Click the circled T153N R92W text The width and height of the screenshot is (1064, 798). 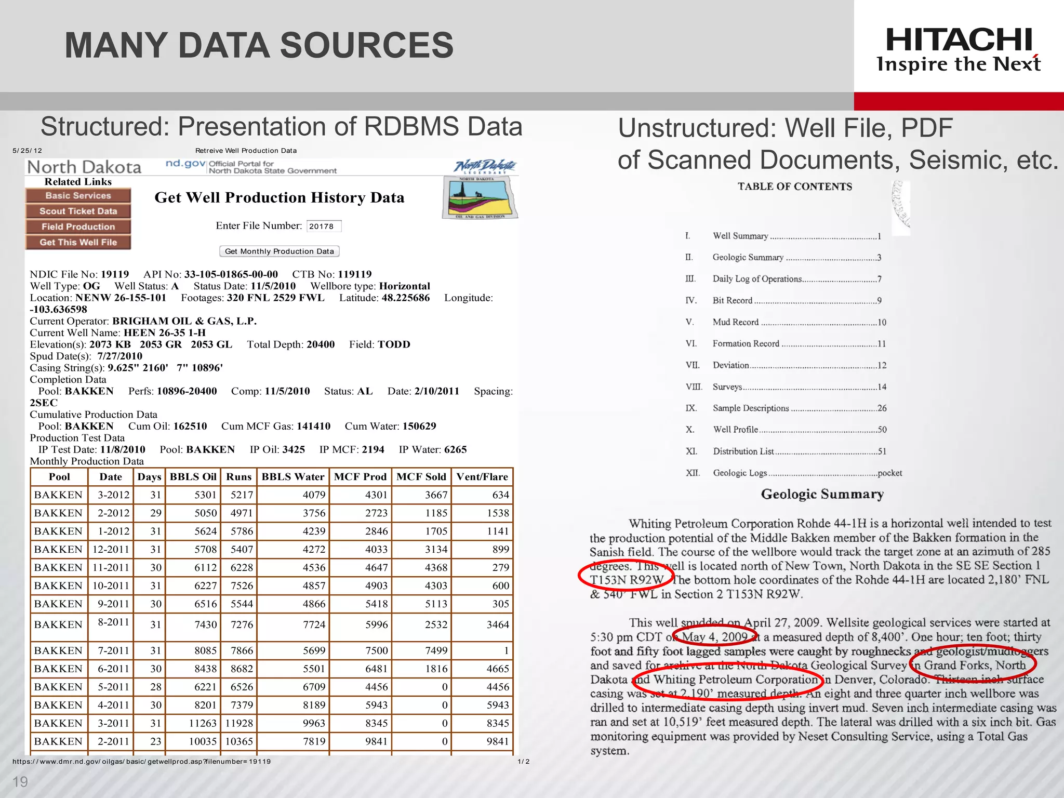click(627, 580)
